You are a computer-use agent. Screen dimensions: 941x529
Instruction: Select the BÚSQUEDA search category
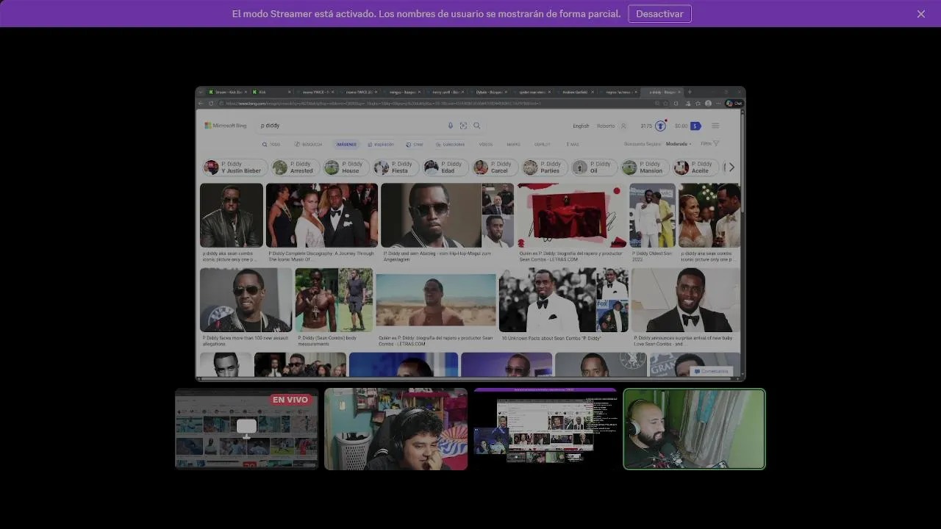pyautogui.click(x=308, y=144)
